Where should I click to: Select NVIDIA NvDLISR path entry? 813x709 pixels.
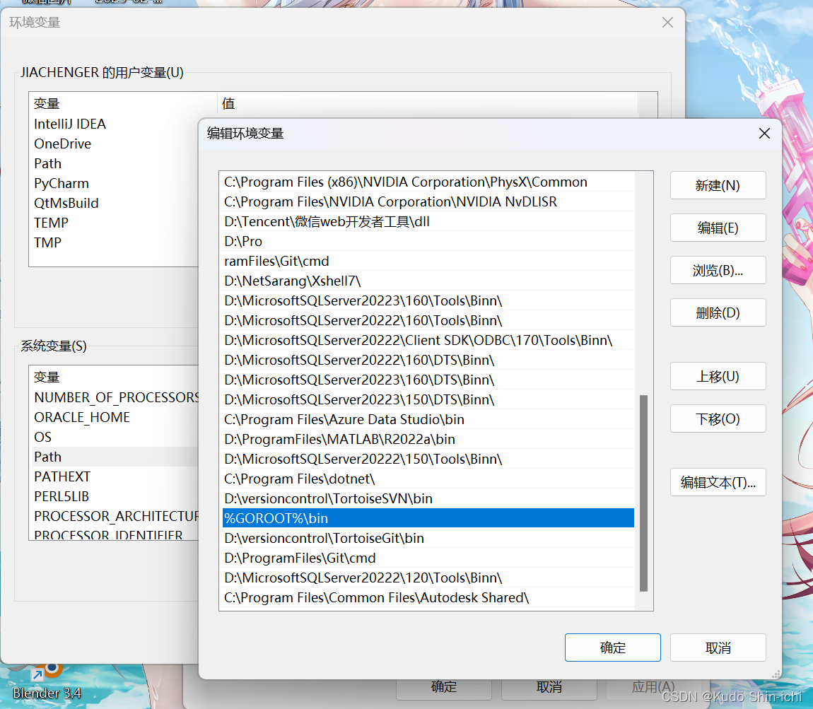(428, 201)
